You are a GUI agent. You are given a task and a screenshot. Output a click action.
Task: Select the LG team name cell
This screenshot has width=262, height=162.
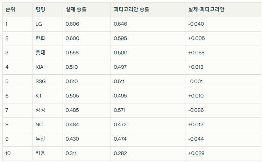[48, 24]
